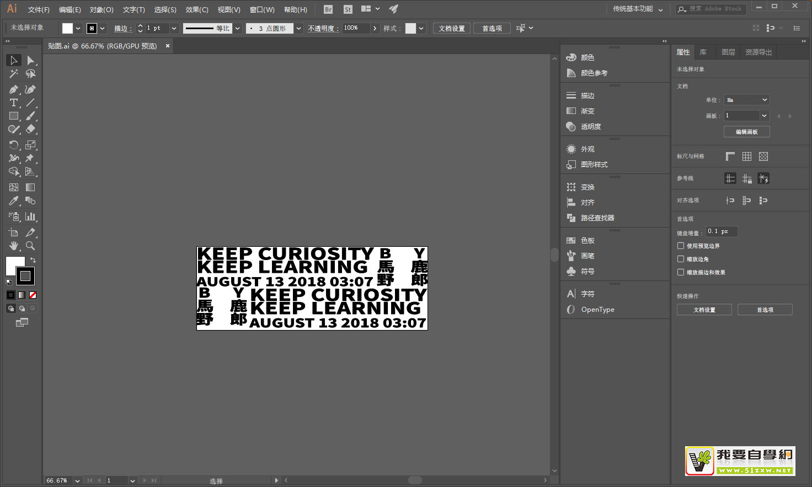Viewport: 812px width, 487px height.
Task: Click 首选项 button in control bar
Action: 492,28
